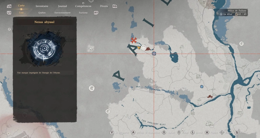
Task: Click the LT trigger icon
Action: 9,13
